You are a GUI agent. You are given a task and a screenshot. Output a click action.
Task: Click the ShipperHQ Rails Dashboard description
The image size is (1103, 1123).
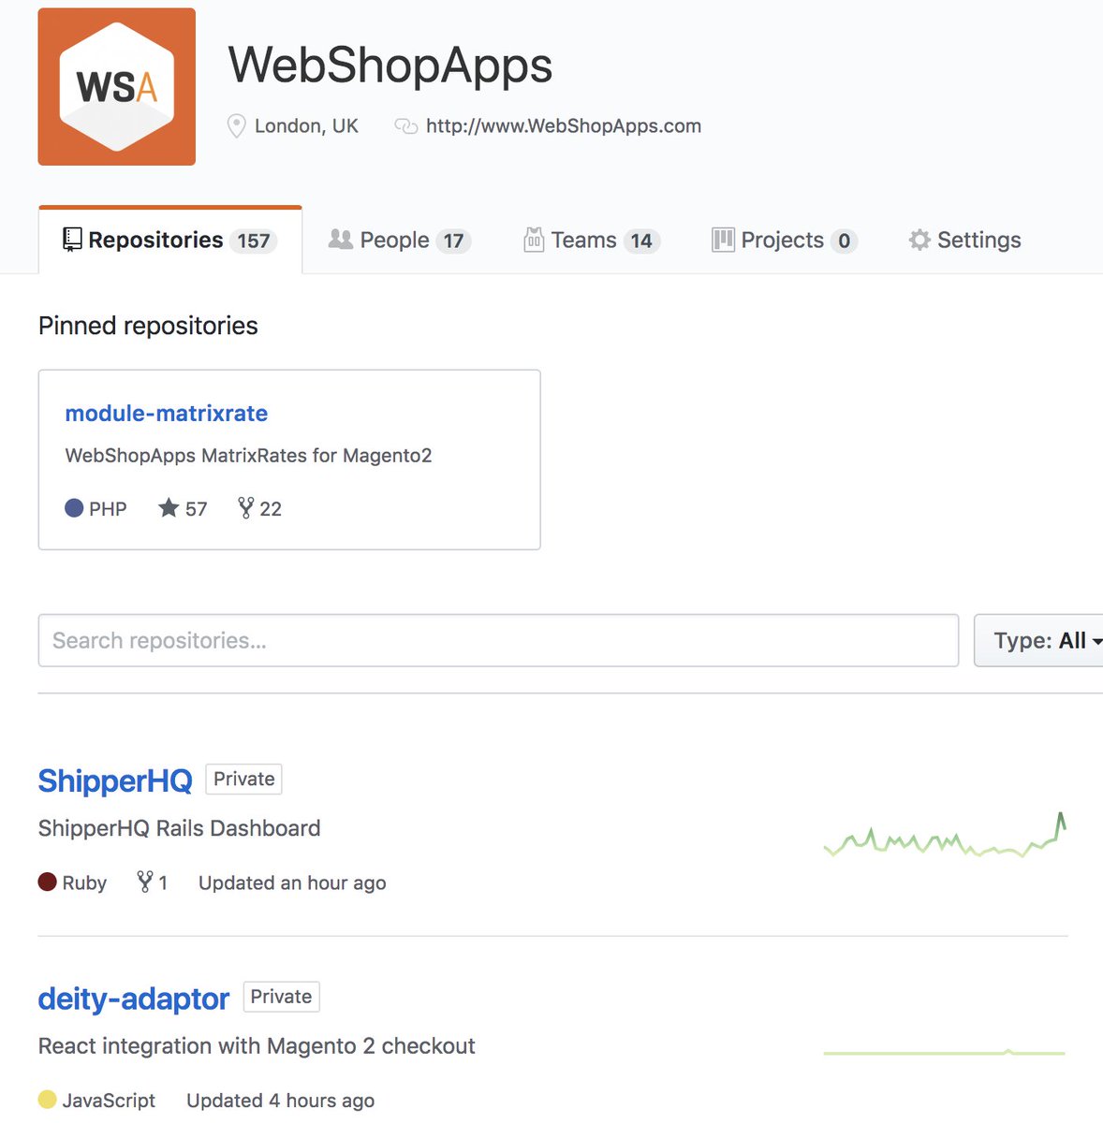[x=180, y=828]
